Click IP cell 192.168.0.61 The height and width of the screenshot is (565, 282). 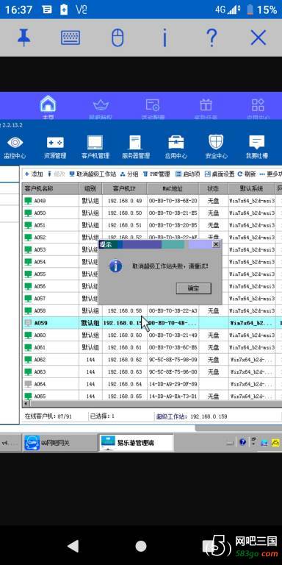124,347
